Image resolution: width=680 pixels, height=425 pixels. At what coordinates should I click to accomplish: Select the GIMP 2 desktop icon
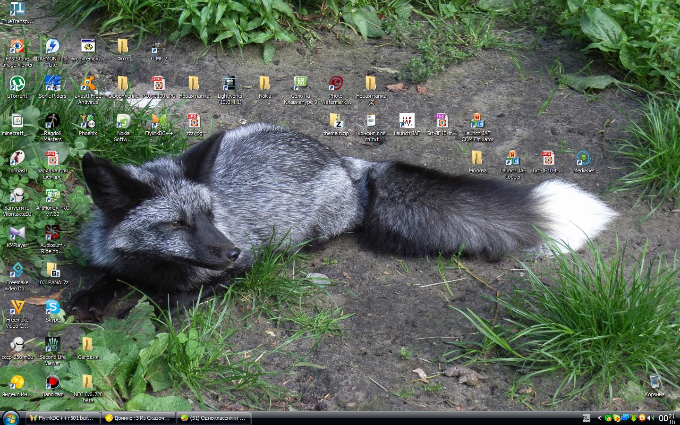click(159, 47)
